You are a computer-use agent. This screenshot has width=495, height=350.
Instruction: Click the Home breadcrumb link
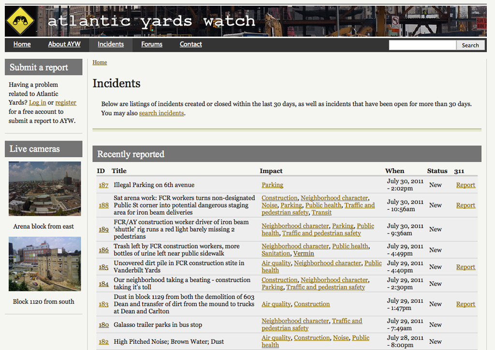coord(100,62)
